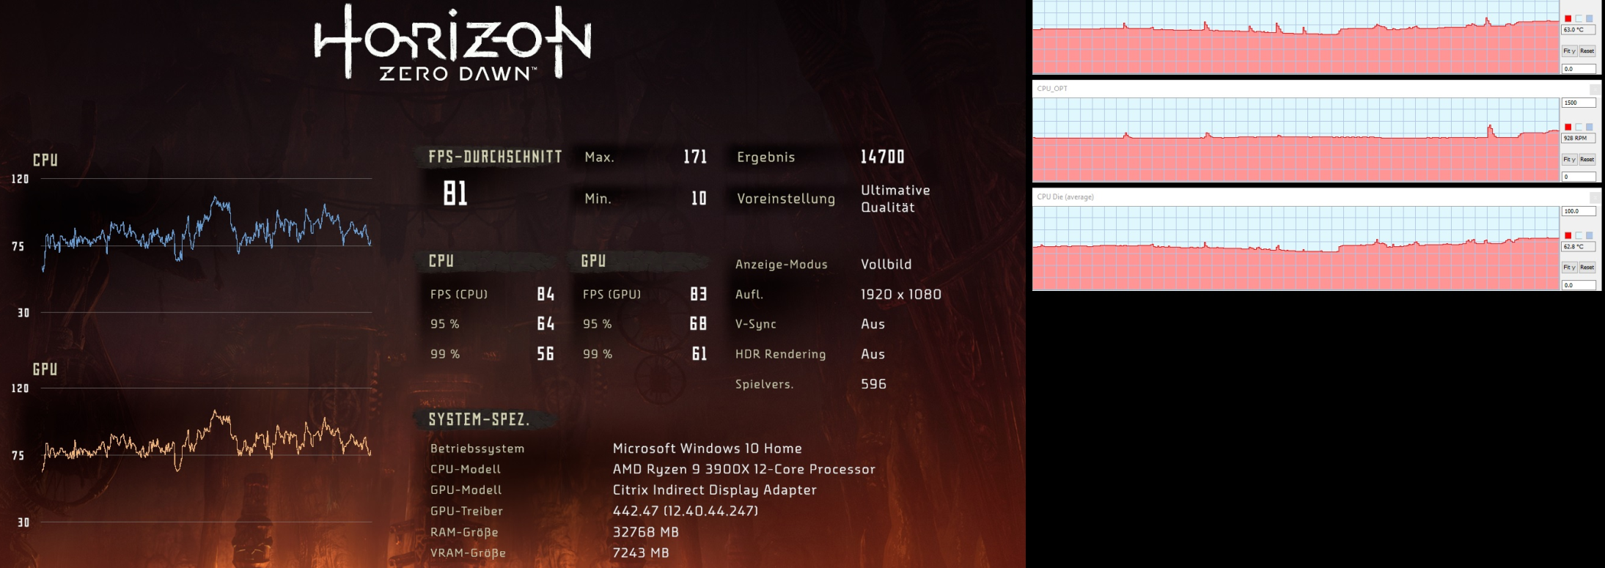Viewport: 1605px width, 568px height.
Task: Select white swatch in CPU_OPT graph
Action: 1579,127
